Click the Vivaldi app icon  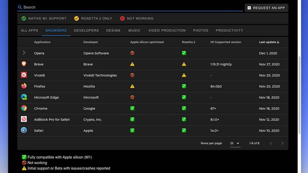[24, 75]
